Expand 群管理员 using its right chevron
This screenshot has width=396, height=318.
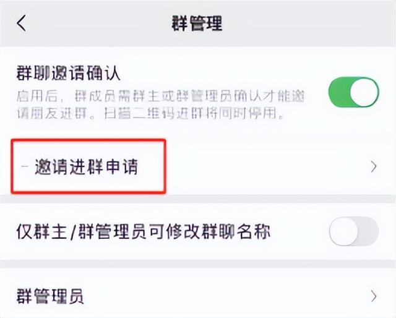click(x=373, y=296)
